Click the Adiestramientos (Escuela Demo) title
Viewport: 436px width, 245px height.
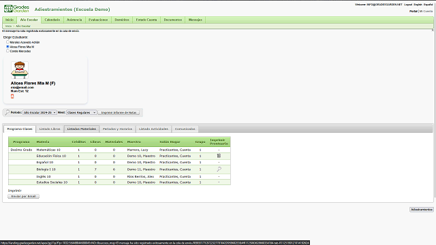(x=72, y=10)
